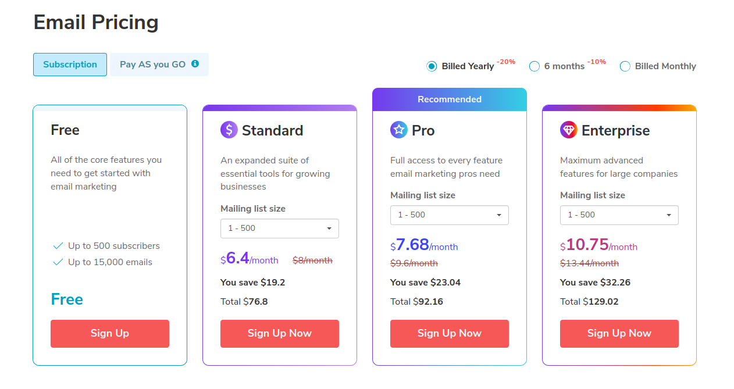Click the Pro plan star icon

point(399,130)
